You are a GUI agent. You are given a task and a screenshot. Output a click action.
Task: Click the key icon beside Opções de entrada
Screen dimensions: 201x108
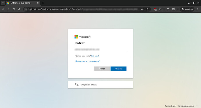point(77,85)
